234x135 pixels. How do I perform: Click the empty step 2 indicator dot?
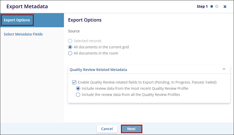point(217,6)
